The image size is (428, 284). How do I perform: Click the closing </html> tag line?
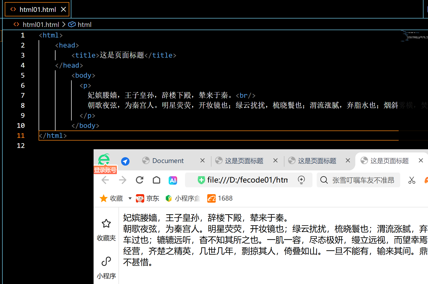(x=53, y=136)
